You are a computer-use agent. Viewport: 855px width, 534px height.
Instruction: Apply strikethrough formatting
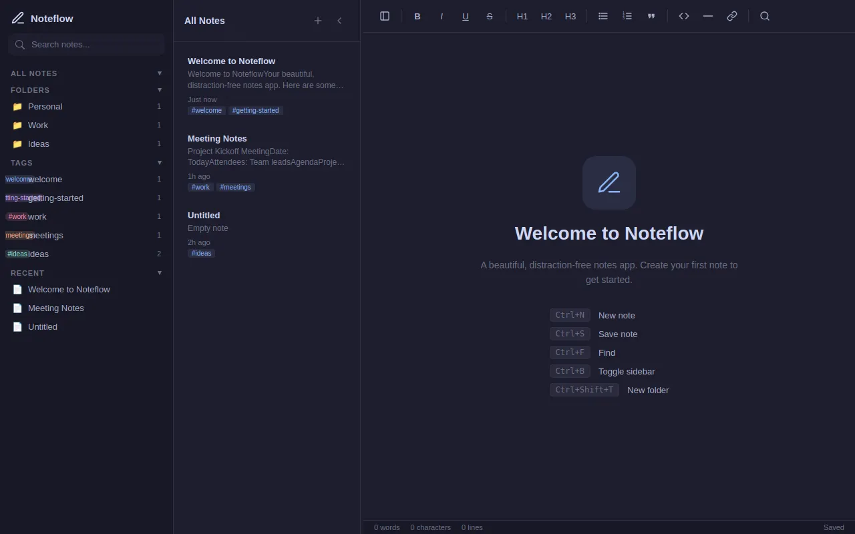pos(490,16)
